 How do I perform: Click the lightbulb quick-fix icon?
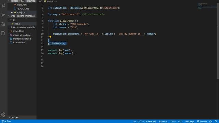(x=50, y=37)
